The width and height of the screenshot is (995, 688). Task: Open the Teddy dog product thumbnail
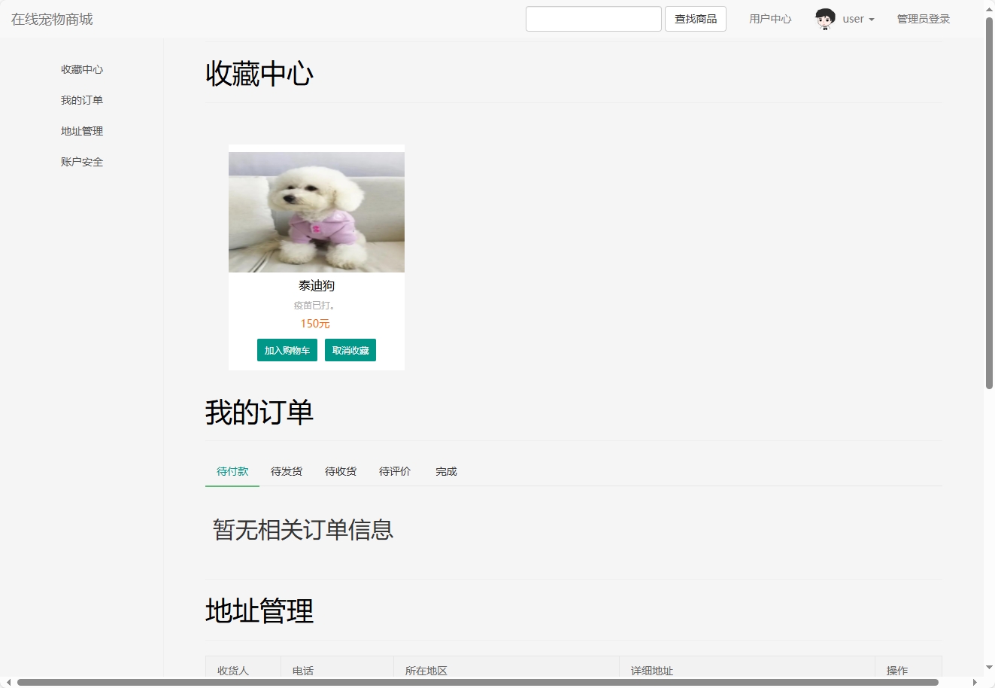point(316,212)
